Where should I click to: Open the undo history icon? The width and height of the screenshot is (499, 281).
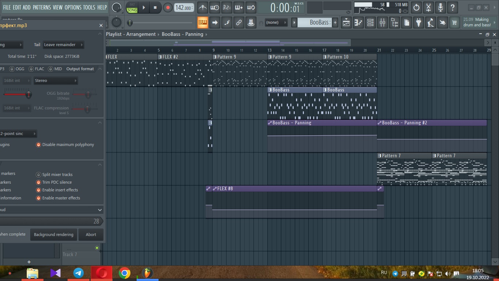[x=416, y=7]
